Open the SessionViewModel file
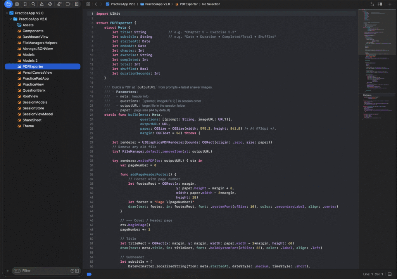This screenshot has width=397, height=279. [x=38, y=114]
